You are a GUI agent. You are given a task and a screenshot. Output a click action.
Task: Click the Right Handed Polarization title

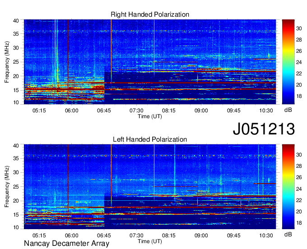(x=150, y=14)
